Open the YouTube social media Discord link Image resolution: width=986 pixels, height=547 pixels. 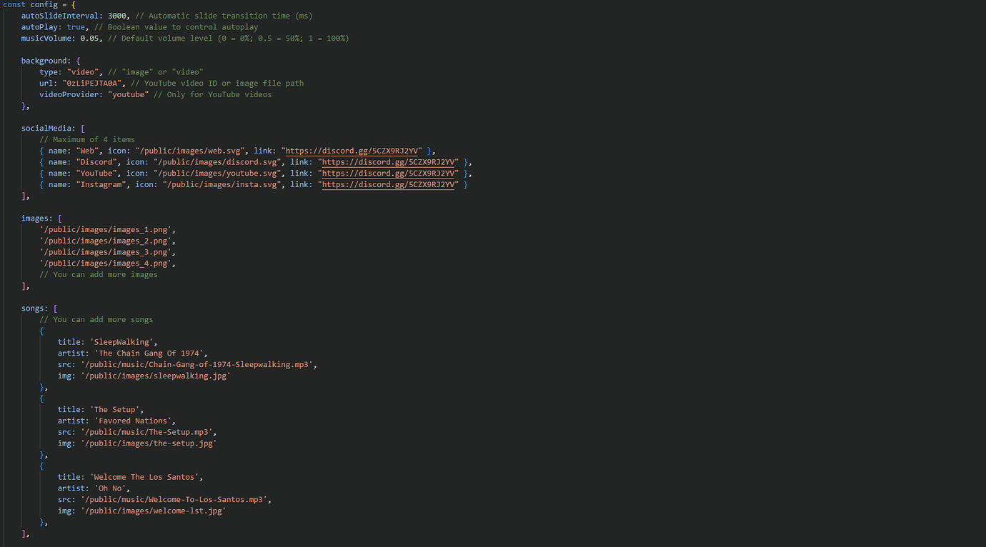389,173
